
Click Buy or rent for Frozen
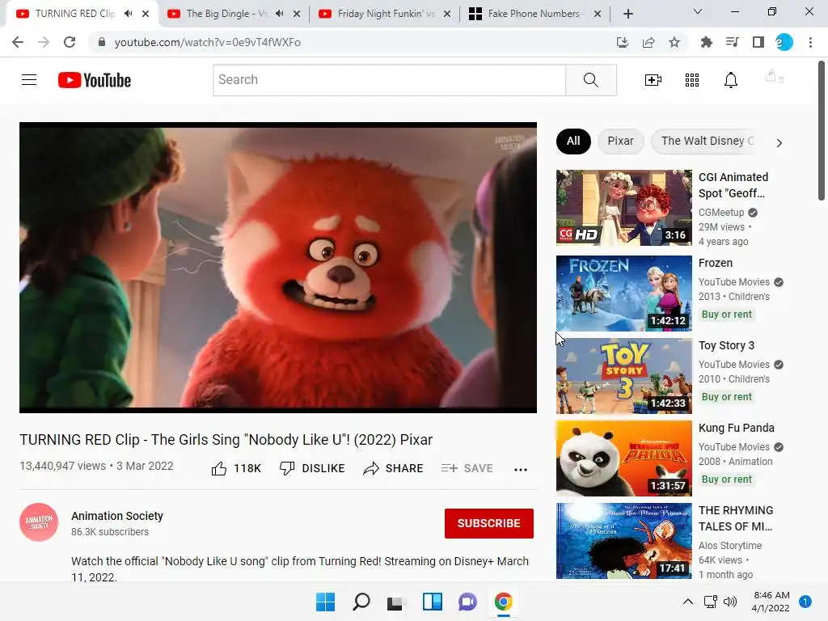click(727, 315)
